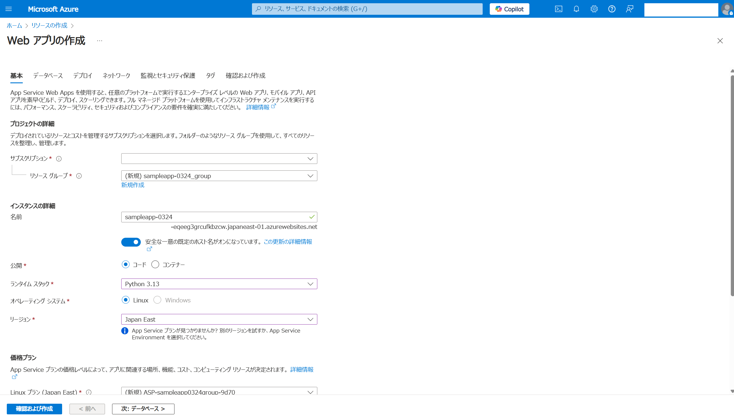Click the vertical scrollbar thumb

pyautogui.click(x=732, y=185)
